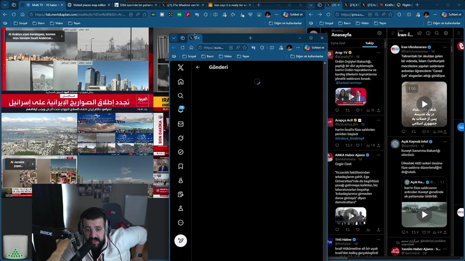
Task: Click home button in front X browser window
Action: click(191, 47)
